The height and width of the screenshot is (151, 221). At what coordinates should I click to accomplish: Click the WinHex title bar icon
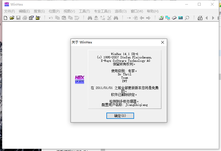6,4
